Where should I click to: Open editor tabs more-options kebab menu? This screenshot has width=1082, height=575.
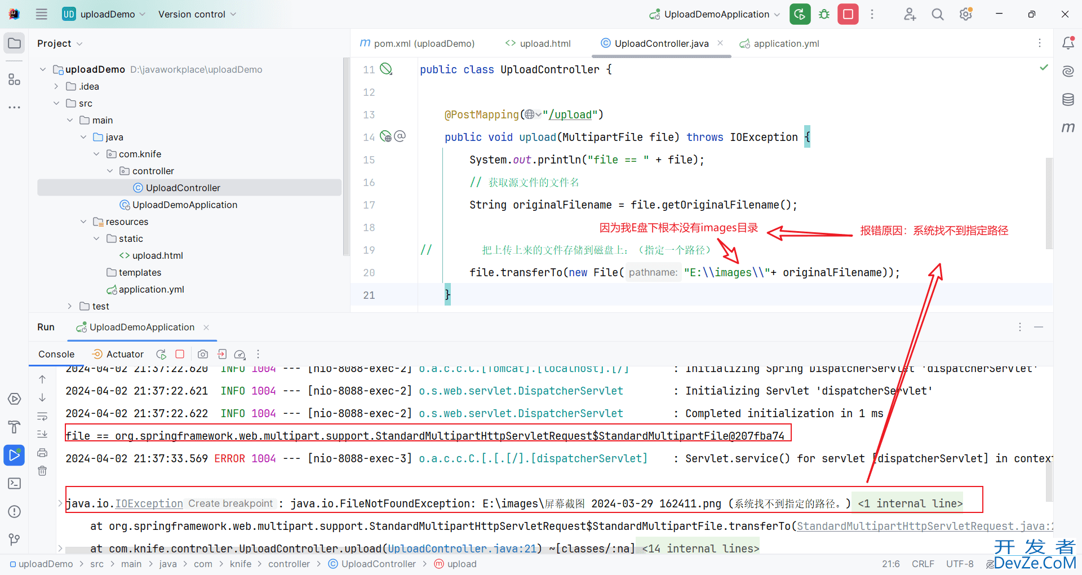coord(1040,43)
